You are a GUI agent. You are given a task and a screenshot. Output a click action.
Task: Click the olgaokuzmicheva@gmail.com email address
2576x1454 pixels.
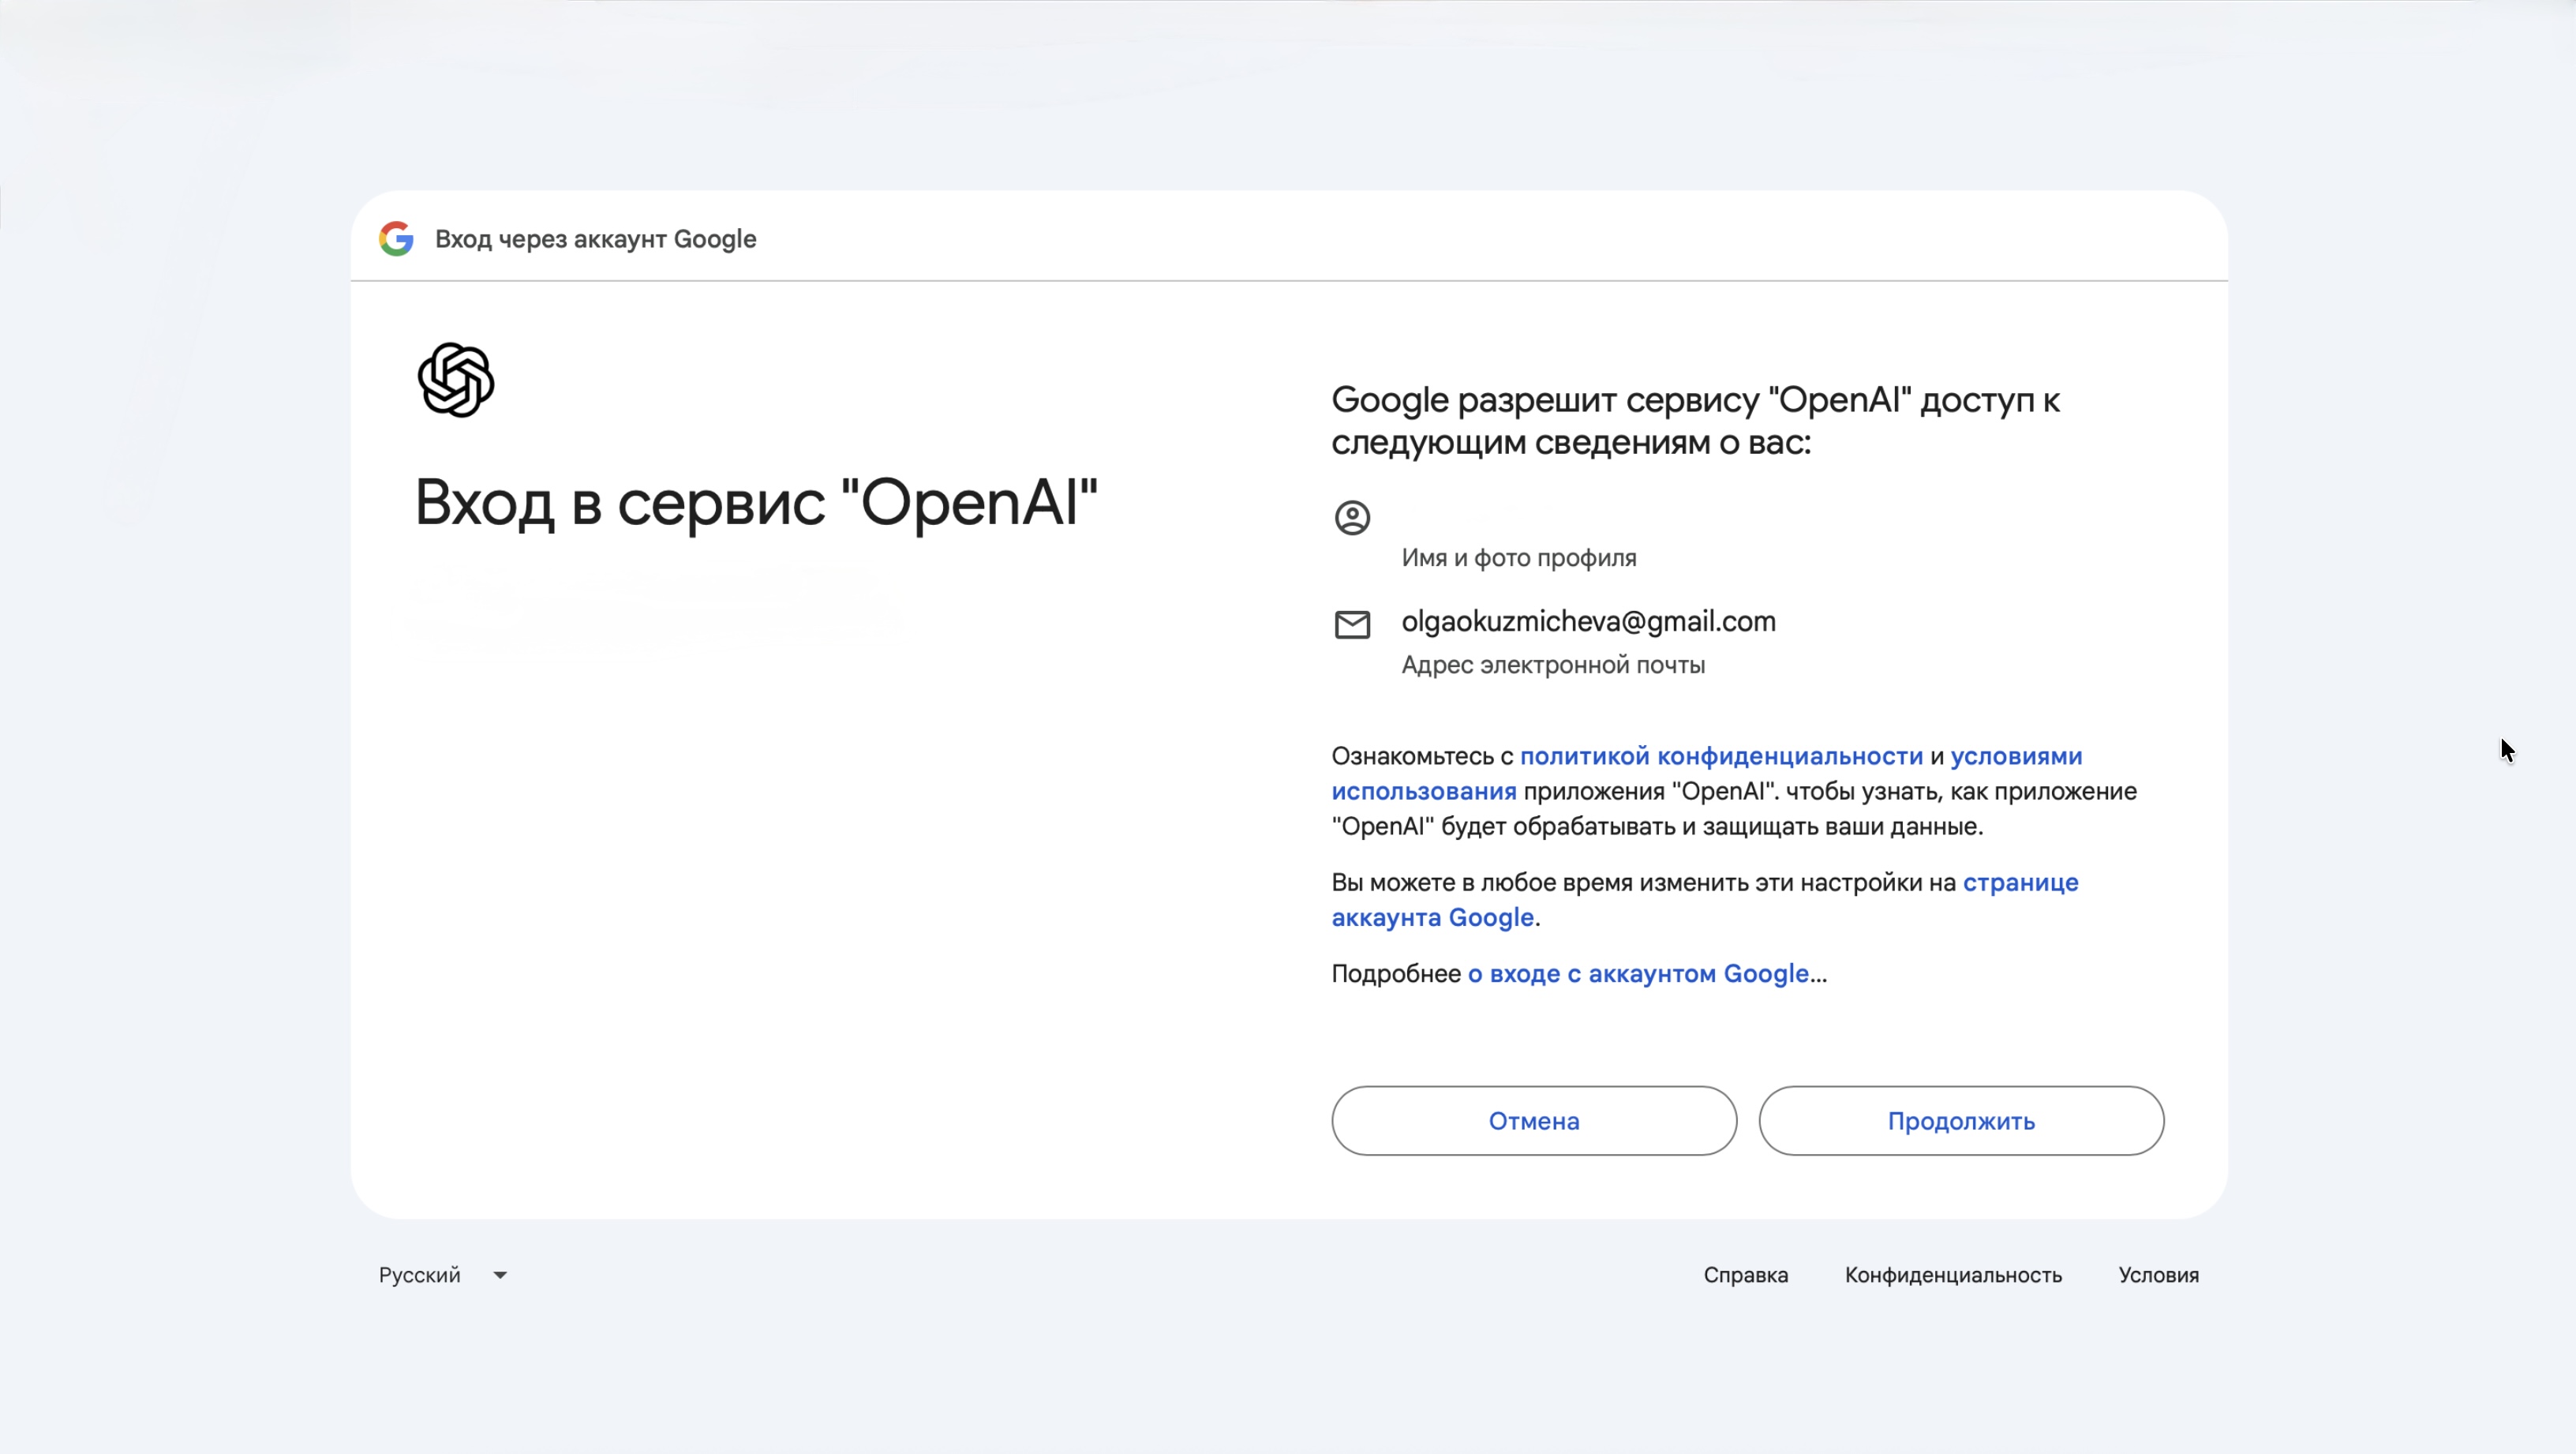[1588, 622]
